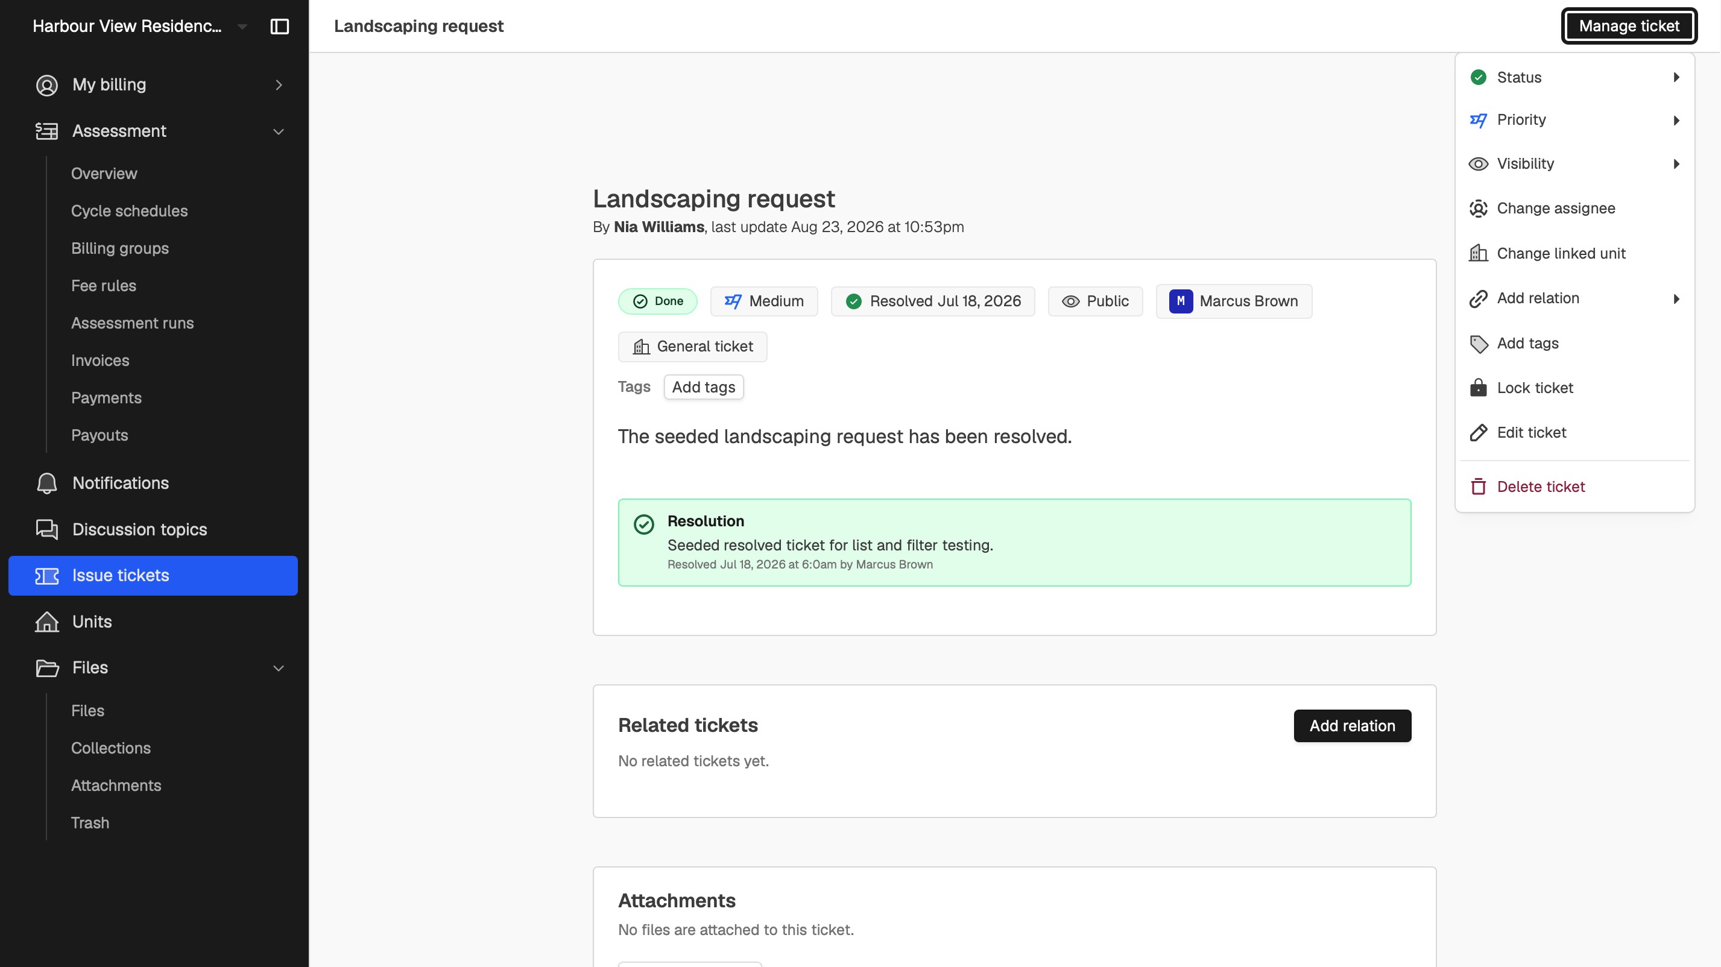
Task: Click the Assessment list icon
Action: 47,131
